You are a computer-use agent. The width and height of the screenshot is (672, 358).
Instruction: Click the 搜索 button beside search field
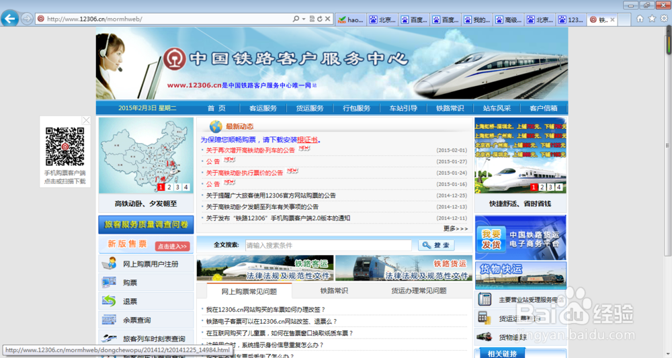(x=436, y=245)
